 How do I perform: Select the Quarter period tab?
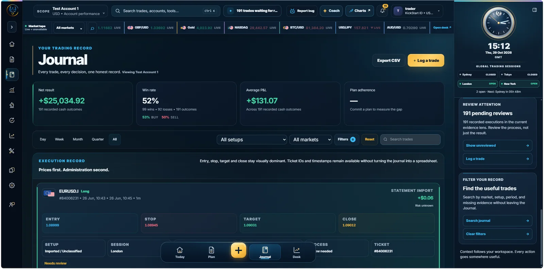click(98, 139)
